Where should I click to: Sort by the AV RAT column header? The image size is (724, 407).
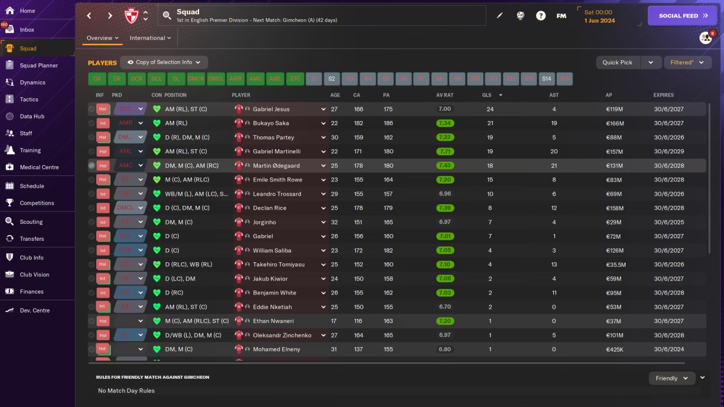tap(445, 95)
